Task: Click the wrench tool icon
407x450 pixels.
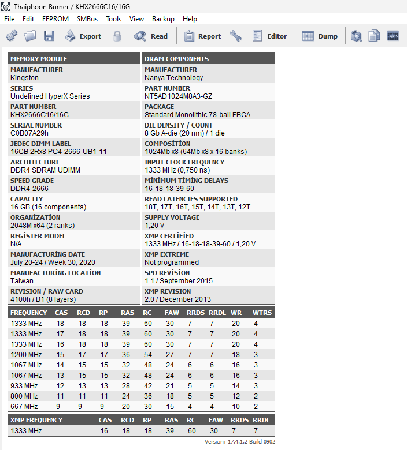Action: click(236, 36)
